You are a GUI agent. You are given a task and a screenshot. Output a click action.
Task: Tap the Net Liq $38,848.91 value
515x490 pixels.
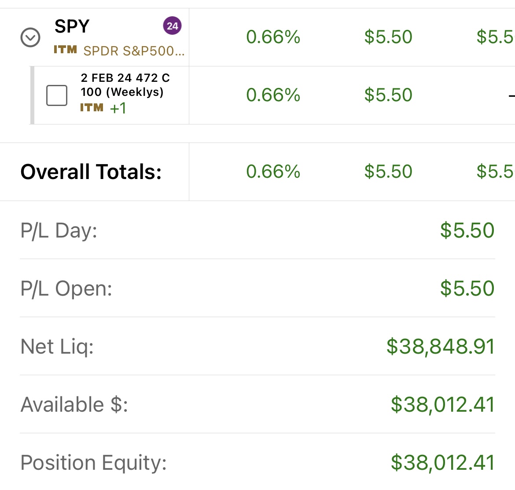441,347
